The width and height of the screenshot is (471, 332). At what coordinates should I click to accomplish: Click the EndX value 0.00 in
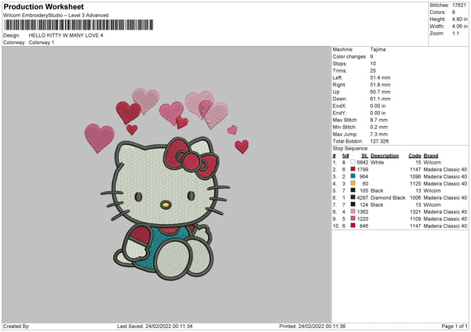378,106
